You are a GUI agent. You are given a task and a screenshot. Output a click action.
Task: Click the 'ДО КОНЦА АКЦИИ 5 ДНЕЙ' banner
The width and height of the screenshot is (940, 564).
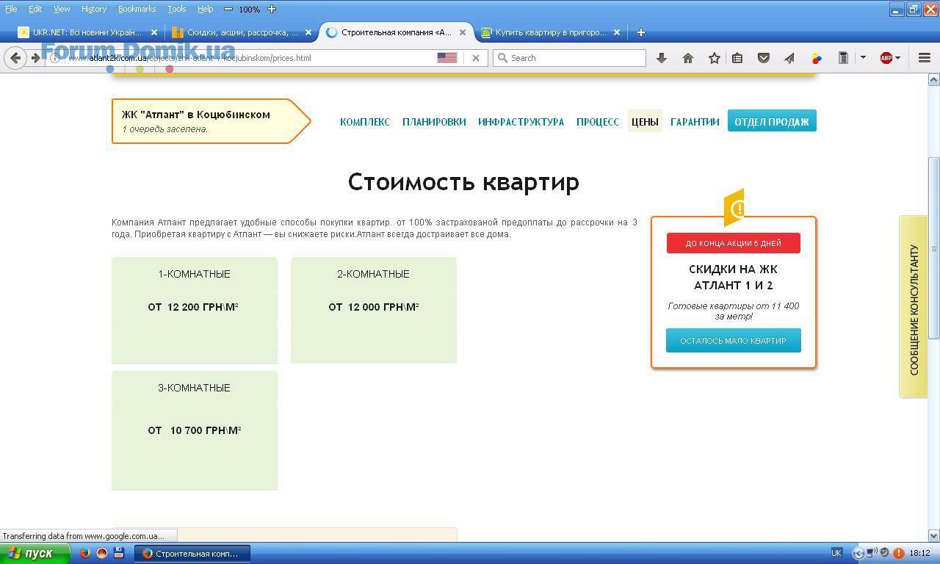pos(734,243)
